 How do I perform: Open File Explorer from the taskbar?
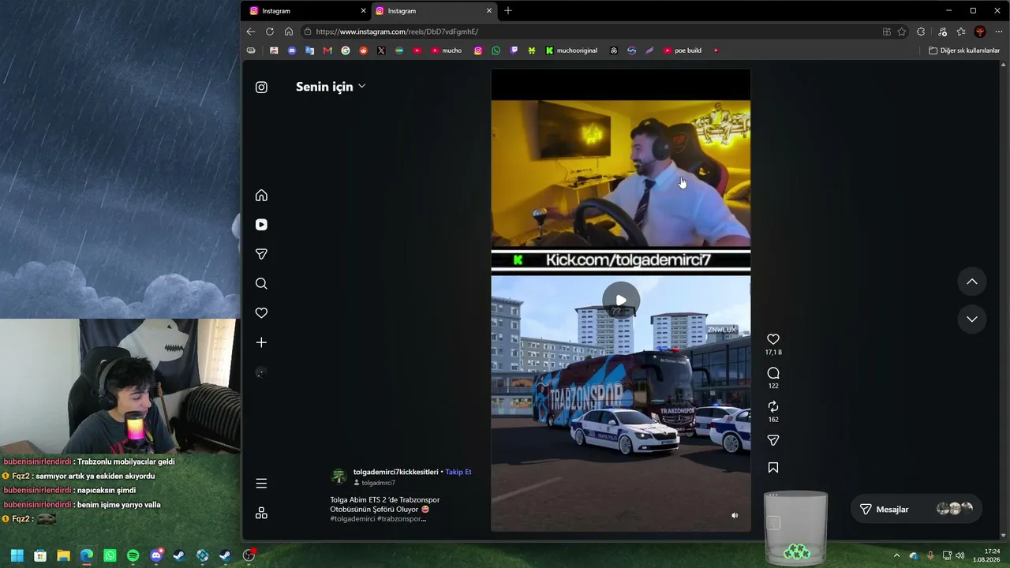tap(63, 555)
